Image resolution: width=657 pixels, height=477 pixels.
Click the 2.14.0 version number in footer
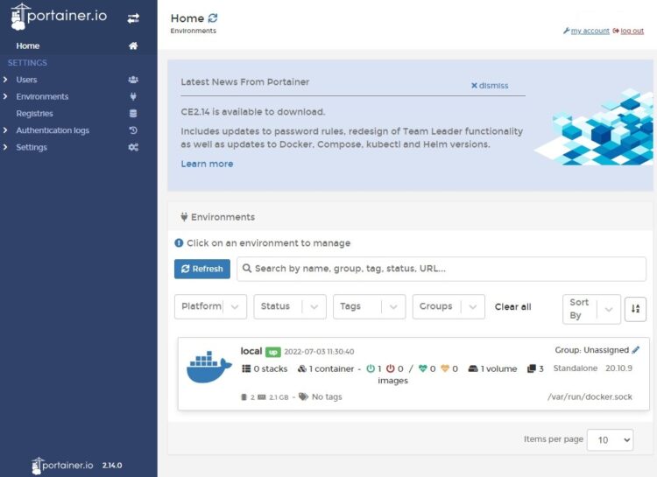click(x=112, y=466)
